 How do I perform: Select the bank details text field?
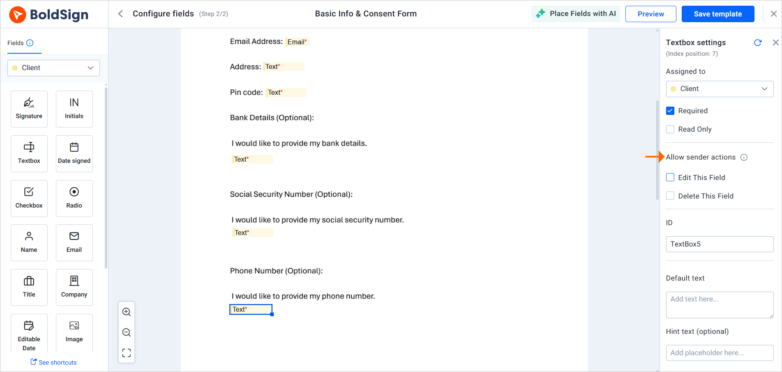[x=252, y=160]
